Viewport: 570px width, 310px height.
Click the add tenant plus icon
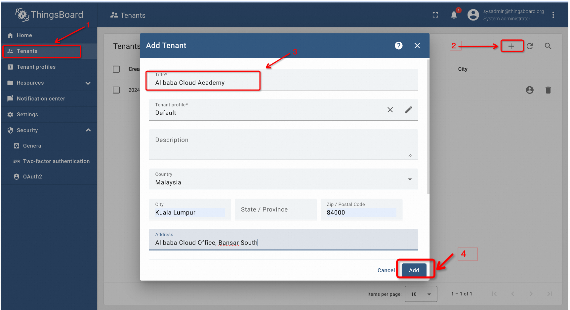[511, 46]
